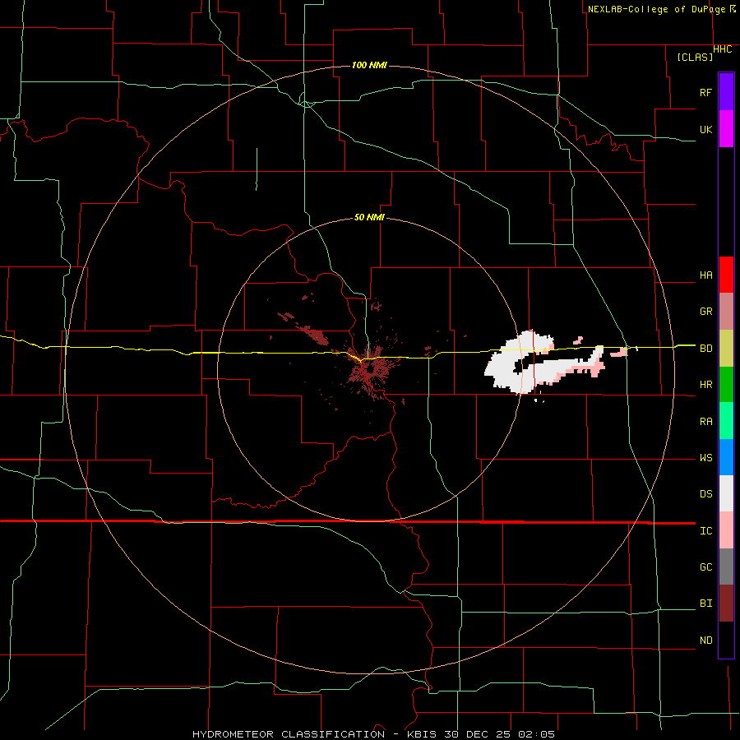Screen dimensions: 740x740
Task: Click the "IC" legend label
Action: pyautogui.click(x=705, y=531)
